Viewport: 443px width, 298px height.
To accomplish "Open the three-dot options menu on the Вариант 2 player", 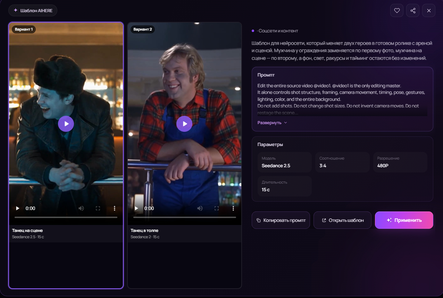I will click(x=233, y=208).
